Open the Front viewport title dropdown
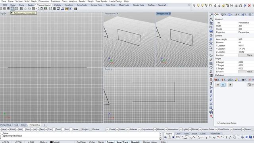The image size is (254, 143). (112, 69)
